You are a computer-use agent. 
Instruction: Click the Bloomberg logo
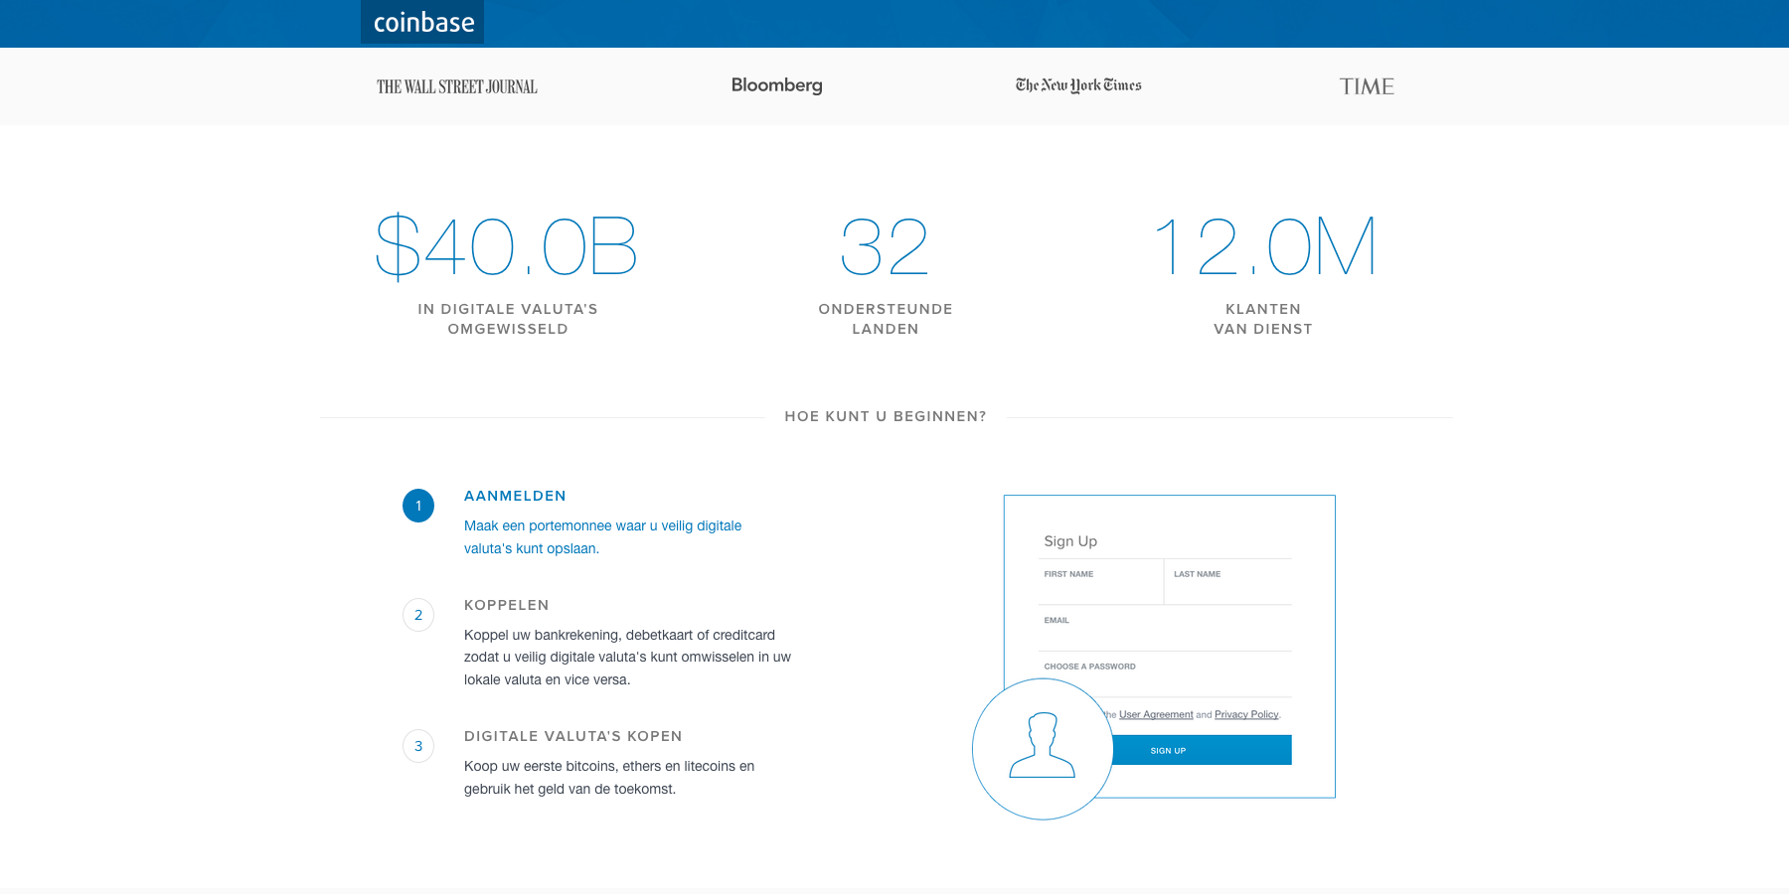(x=777, y=85)
